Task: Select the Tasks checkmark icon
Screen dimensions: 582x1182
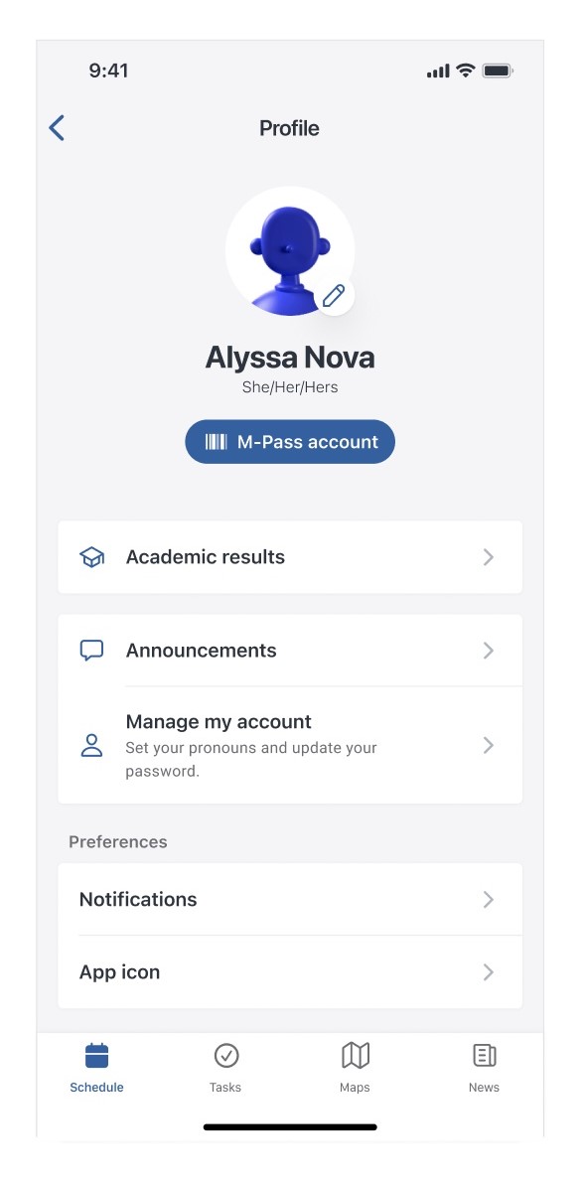Action: [x=226, y=1055]
